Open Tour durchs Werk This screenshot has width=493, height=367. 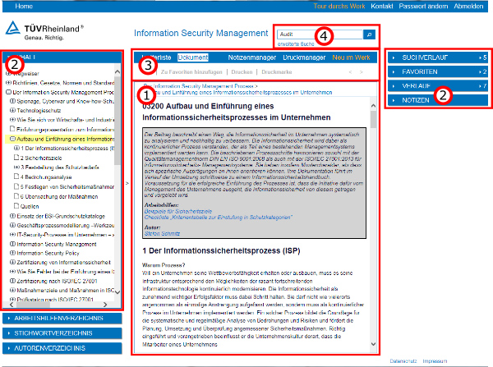point(339,6)
